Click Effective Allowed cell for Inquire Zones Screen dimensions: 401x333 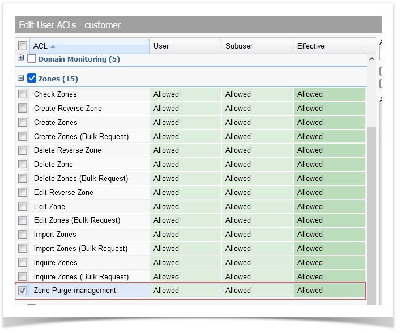329,262
